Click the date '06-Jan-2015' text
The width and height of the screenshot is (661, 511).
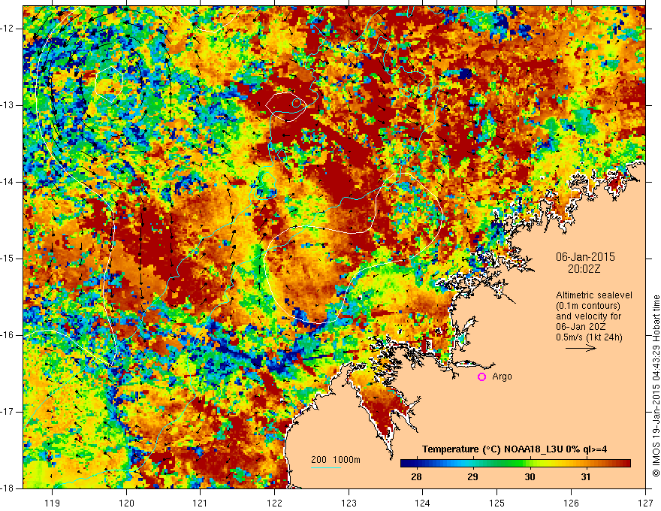click(x=585, y=257)
